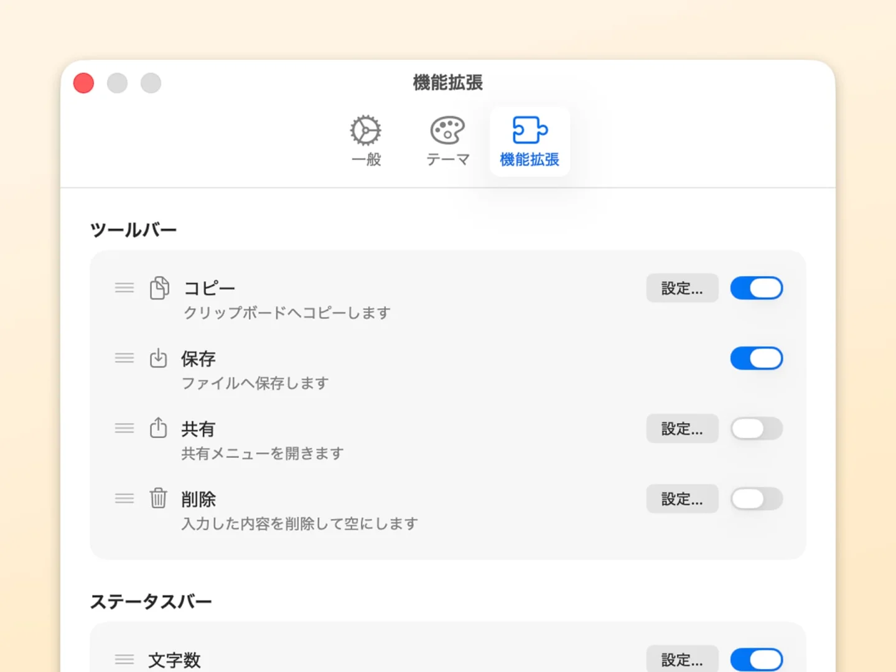This screenshot has height=672, width=896.
Task: Open 設定... for the コピー item
Action: [682, 288]
